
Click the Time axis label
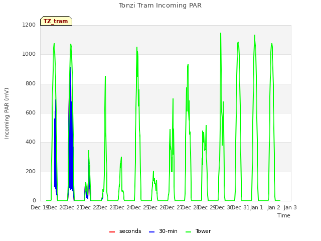(284, 215)
